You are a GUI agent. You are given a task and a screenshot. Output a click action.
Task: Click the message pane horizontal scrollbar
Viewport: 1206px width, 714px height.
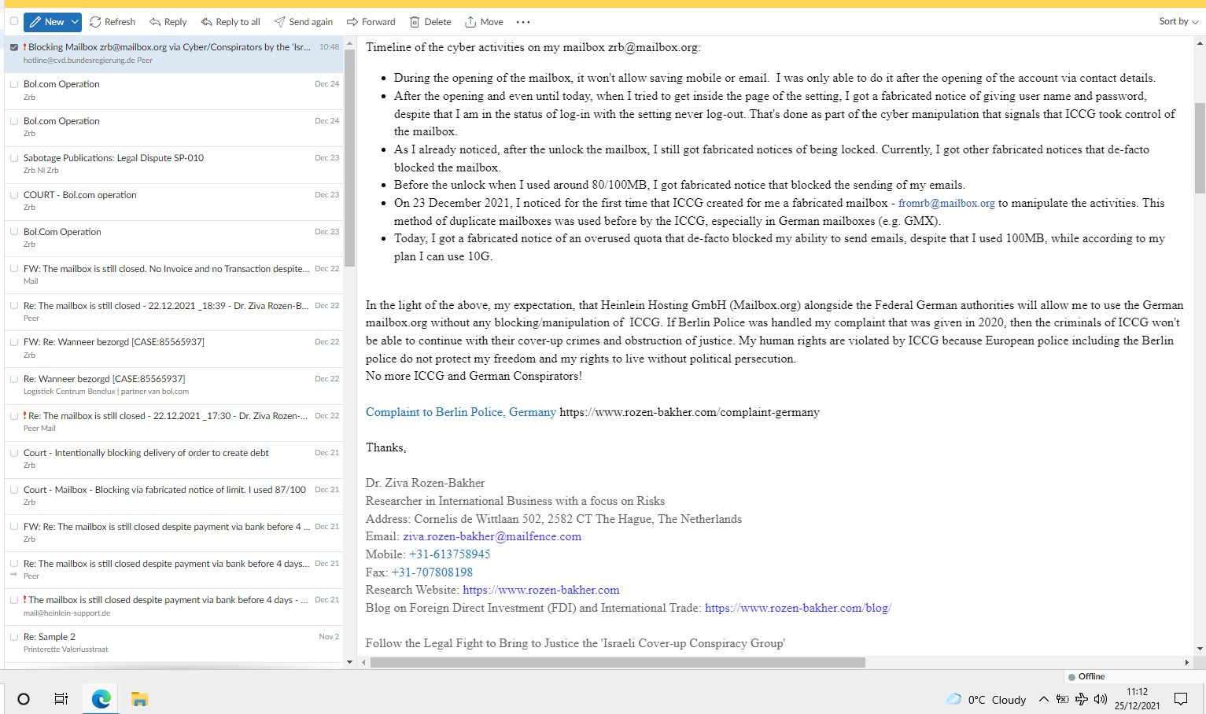tap(618, 662)
